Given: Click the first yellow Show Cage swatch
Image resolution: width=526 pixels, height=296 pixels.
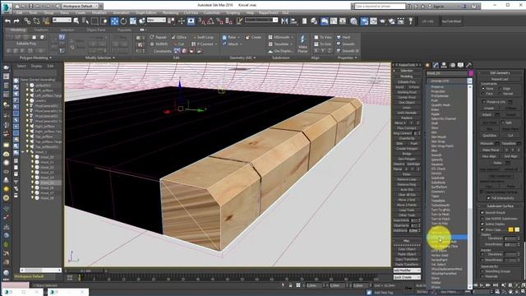Looking at the screenshot, I should [510, 229].
